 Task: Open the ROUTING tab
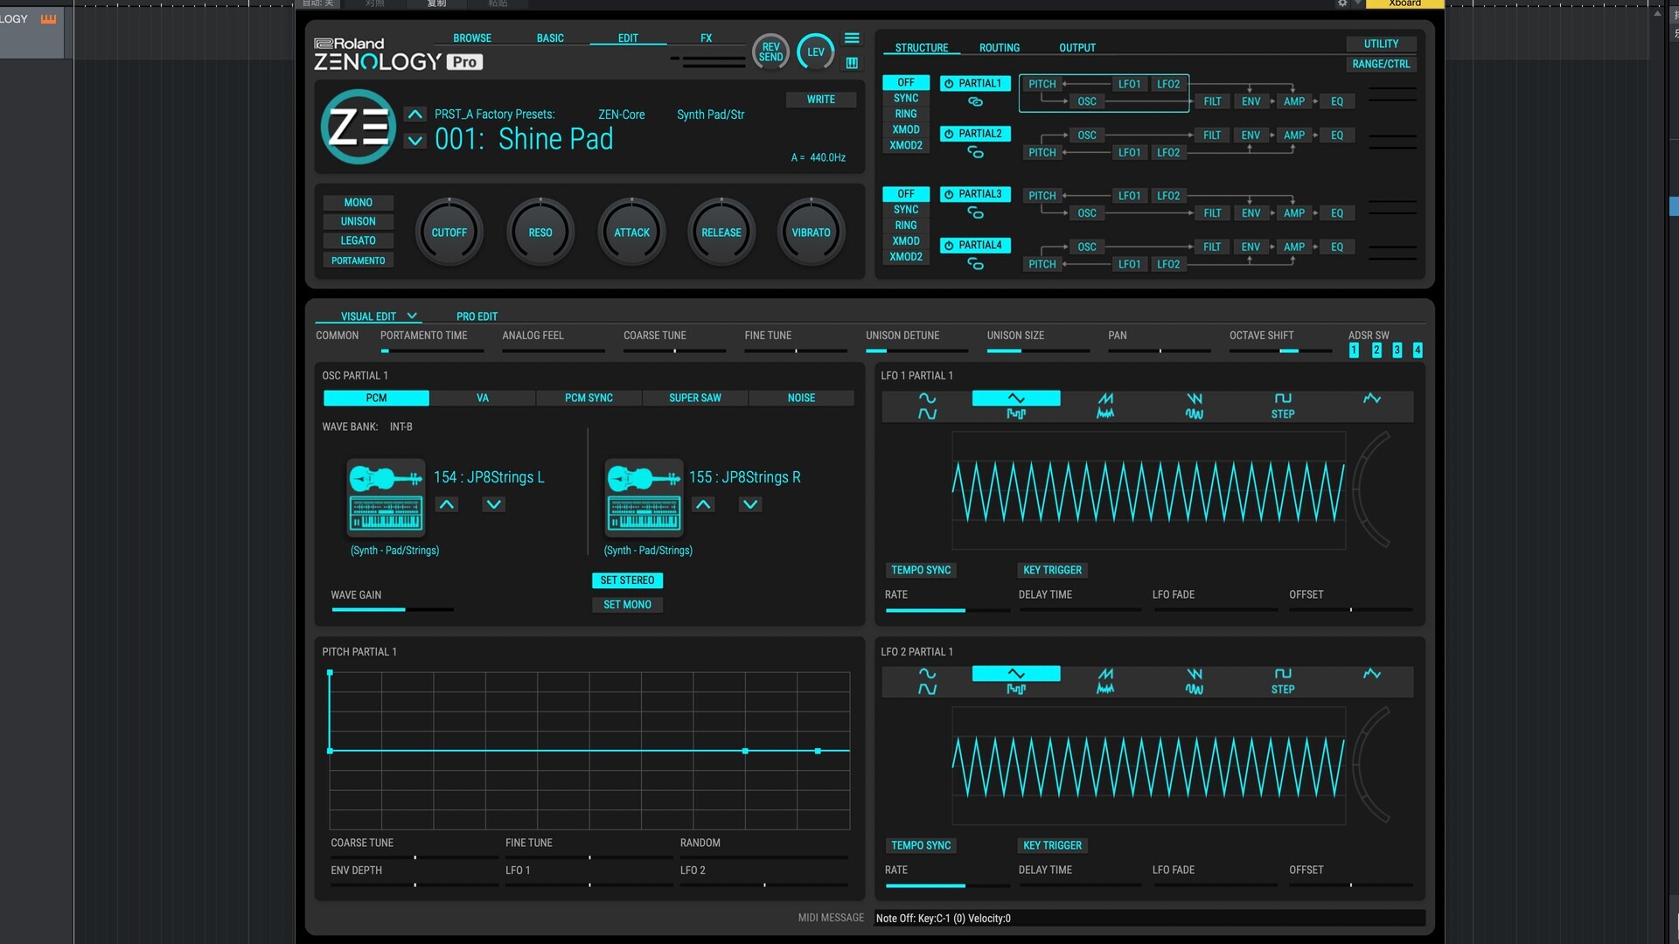point(999,48)
